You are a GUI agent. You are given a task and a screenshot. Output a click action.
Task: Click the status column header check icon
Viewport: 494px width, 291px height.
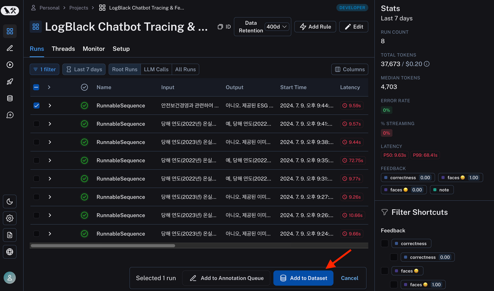(84, 87)
